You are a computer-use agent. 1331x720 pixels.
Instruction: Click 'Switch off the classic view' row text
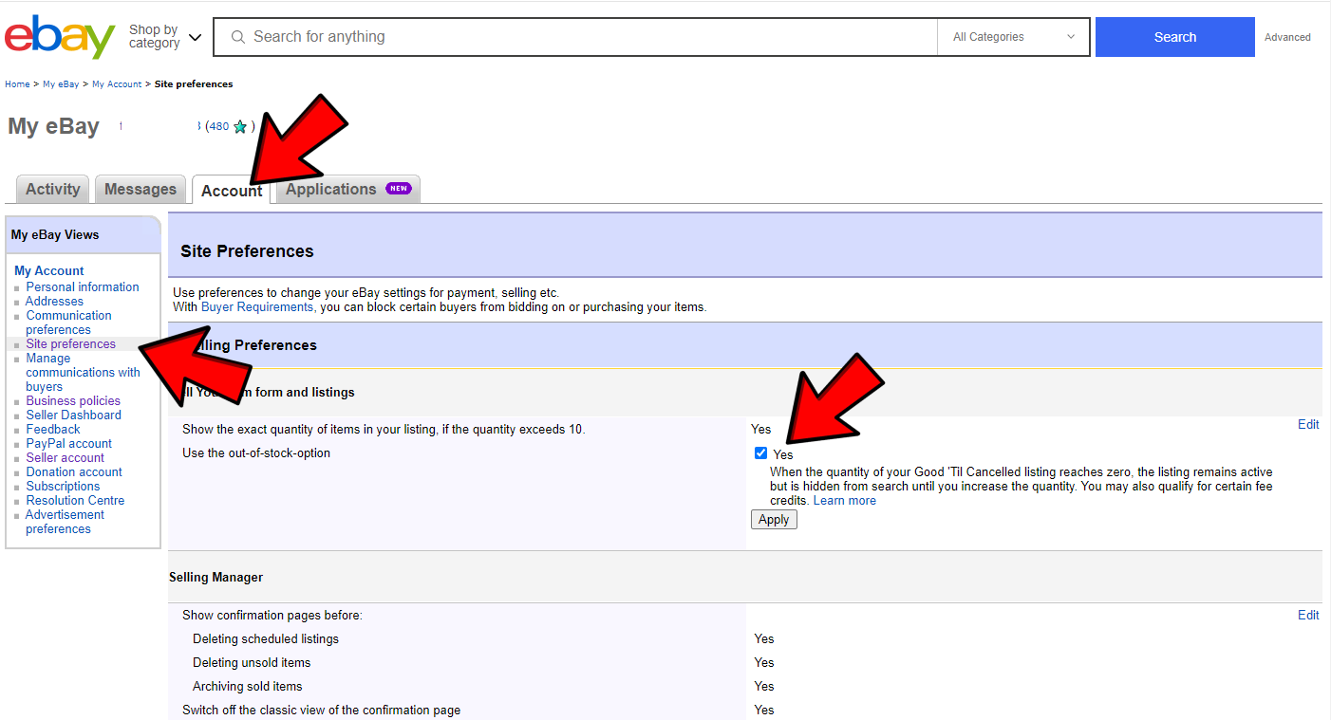point(322,710)
